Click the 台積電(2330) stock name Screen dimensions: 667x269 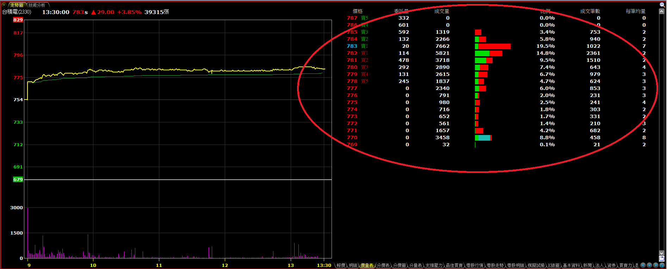(17, 12)
